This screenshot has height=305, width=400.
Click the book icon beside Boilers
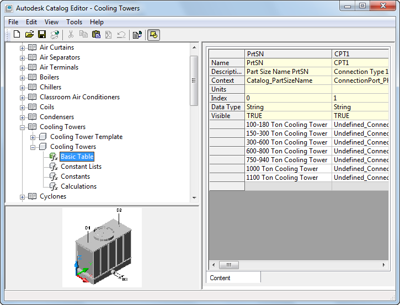(x=32, y=77)
